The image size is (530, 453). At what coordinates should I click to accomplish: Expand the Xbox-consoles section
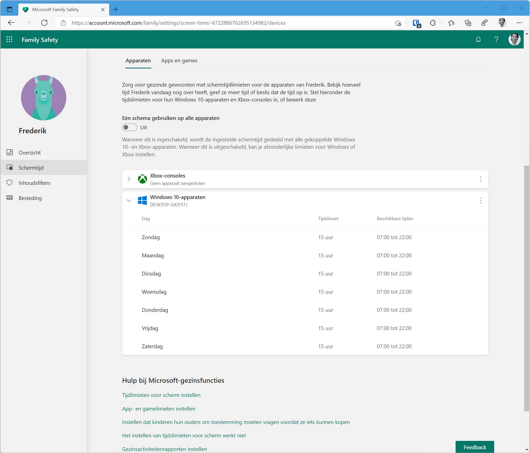coord(129,179)
